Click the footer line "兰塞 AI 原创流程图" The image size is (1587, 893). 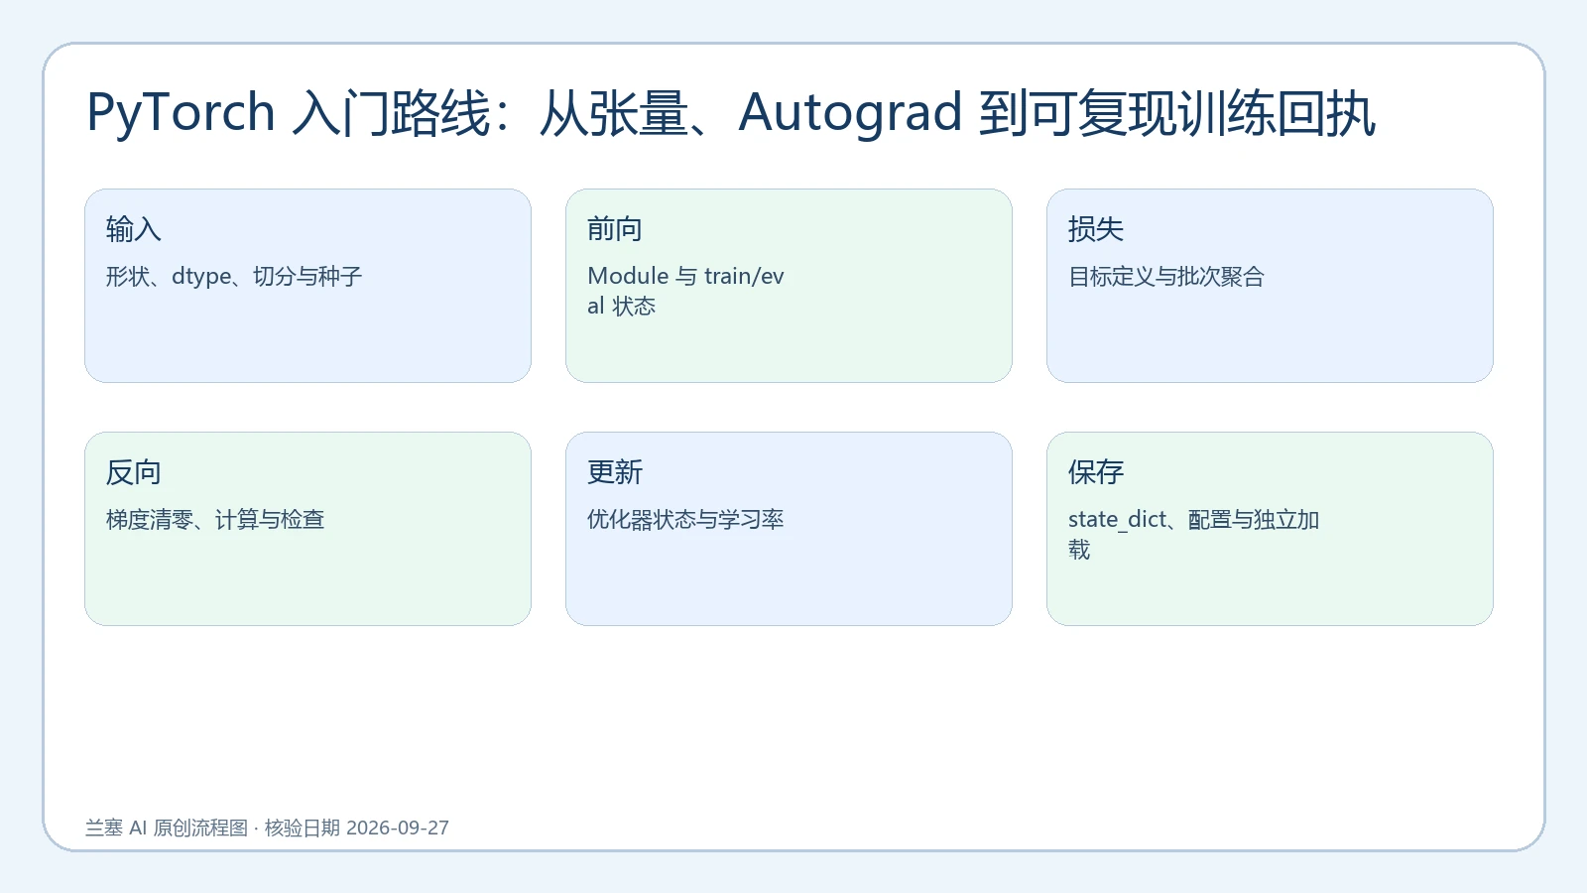[167, 828]
